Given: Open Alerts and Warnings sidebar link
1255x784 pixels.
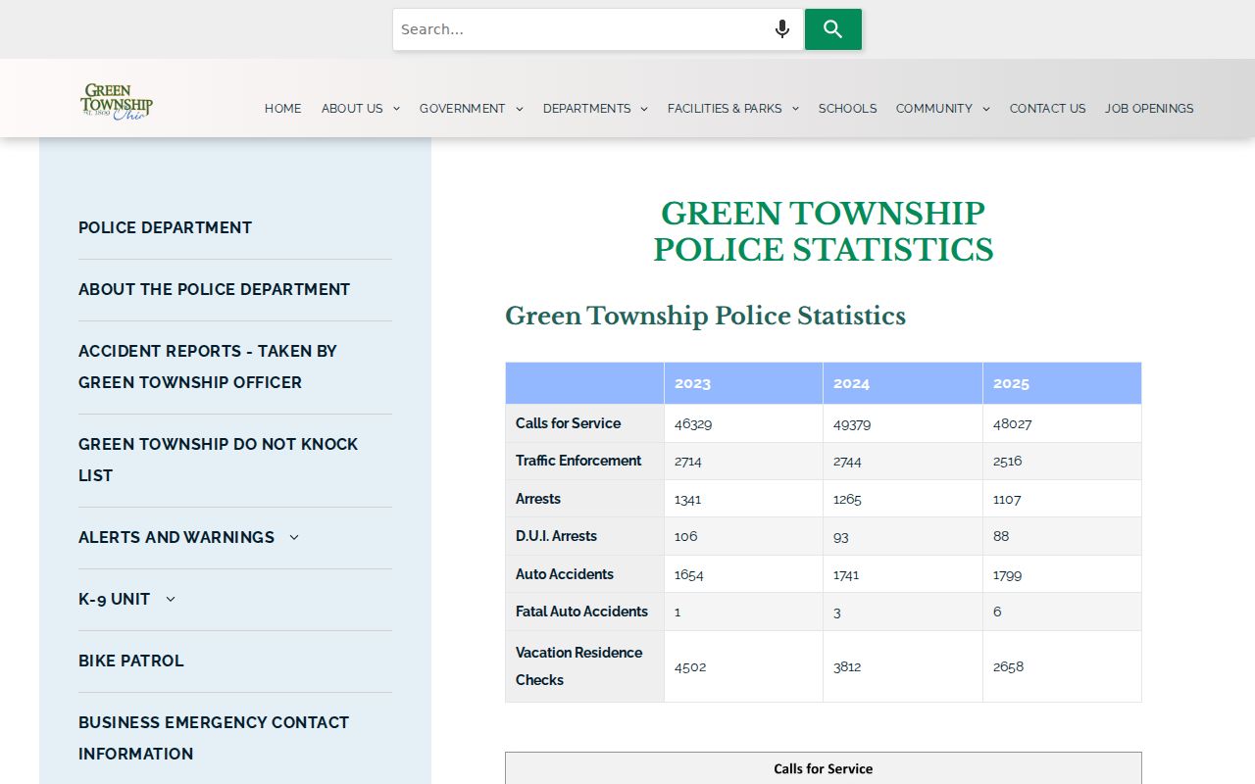Looking at the screenshot, I should click(x=176, y=537).
